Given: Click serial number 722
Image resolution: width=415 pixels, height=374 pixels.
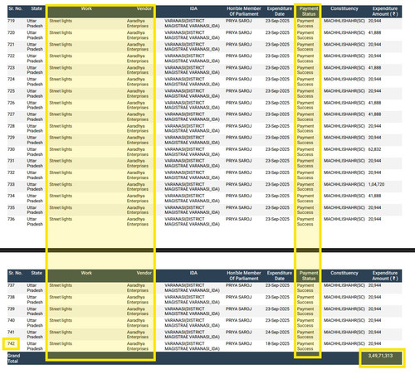Looking at the screenshot, I should pos(12,56).
